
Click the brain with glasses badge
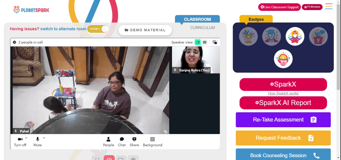283,59
